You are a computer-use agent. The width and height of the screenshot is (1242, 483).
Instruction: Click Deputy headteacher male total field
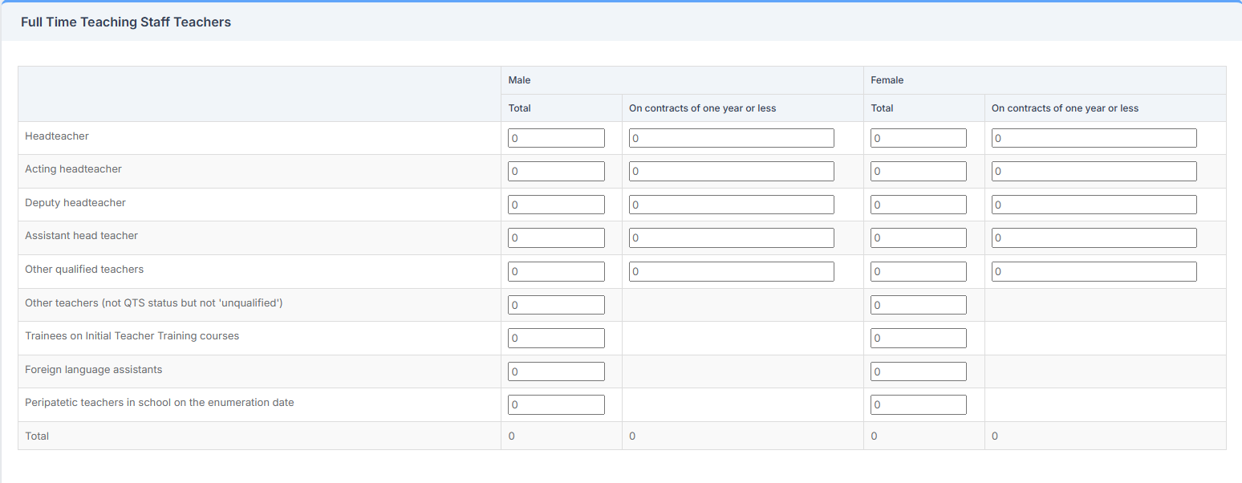point(556,205)
